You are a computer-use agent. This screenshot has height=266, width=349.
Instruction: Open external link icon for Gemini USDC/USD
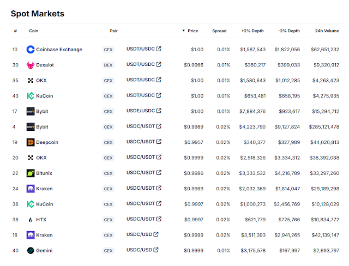tap(156, 250)
